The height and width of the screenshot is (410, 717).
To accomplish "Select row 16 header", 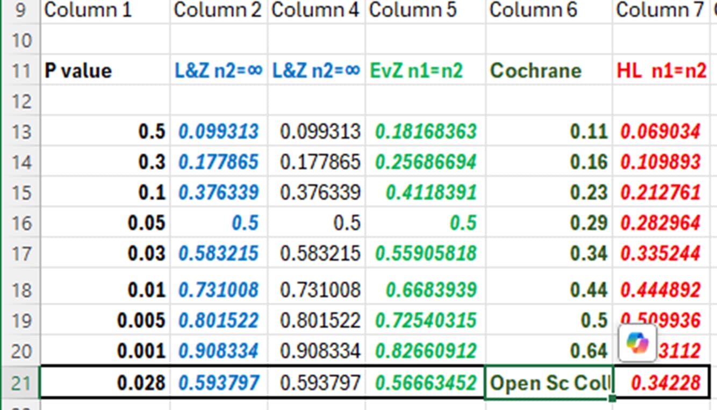I will click(20, 223).
